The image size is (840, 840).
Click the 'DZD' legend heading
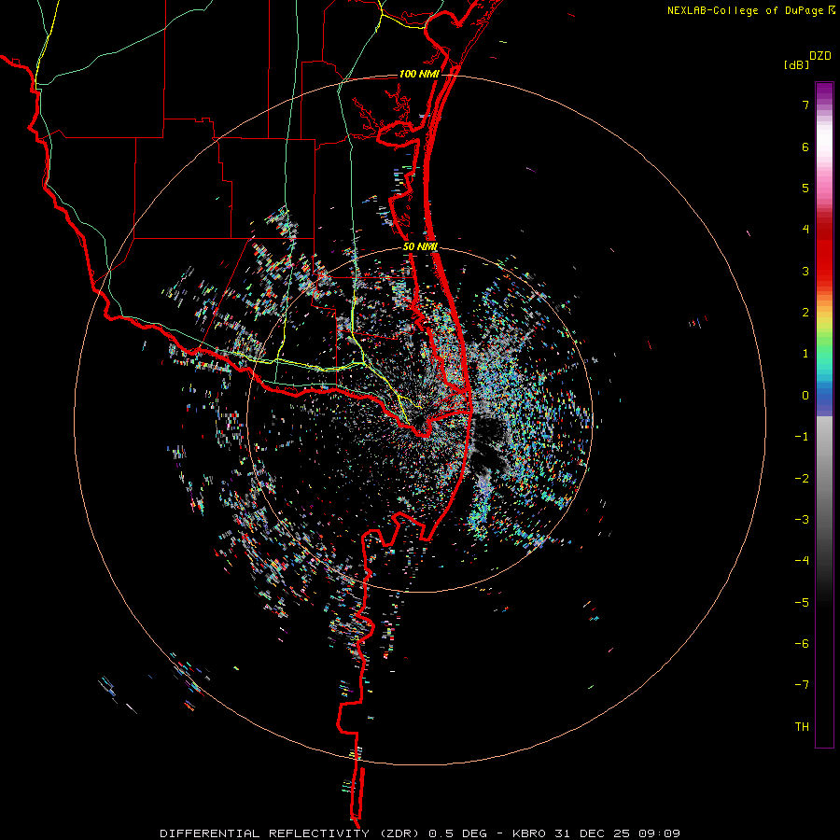[x=820, y=56]
